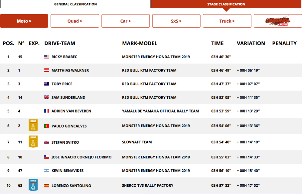This screenshot has height=194, width=302.
Task: Select the Quad category
Action: [x=75, y=21]
